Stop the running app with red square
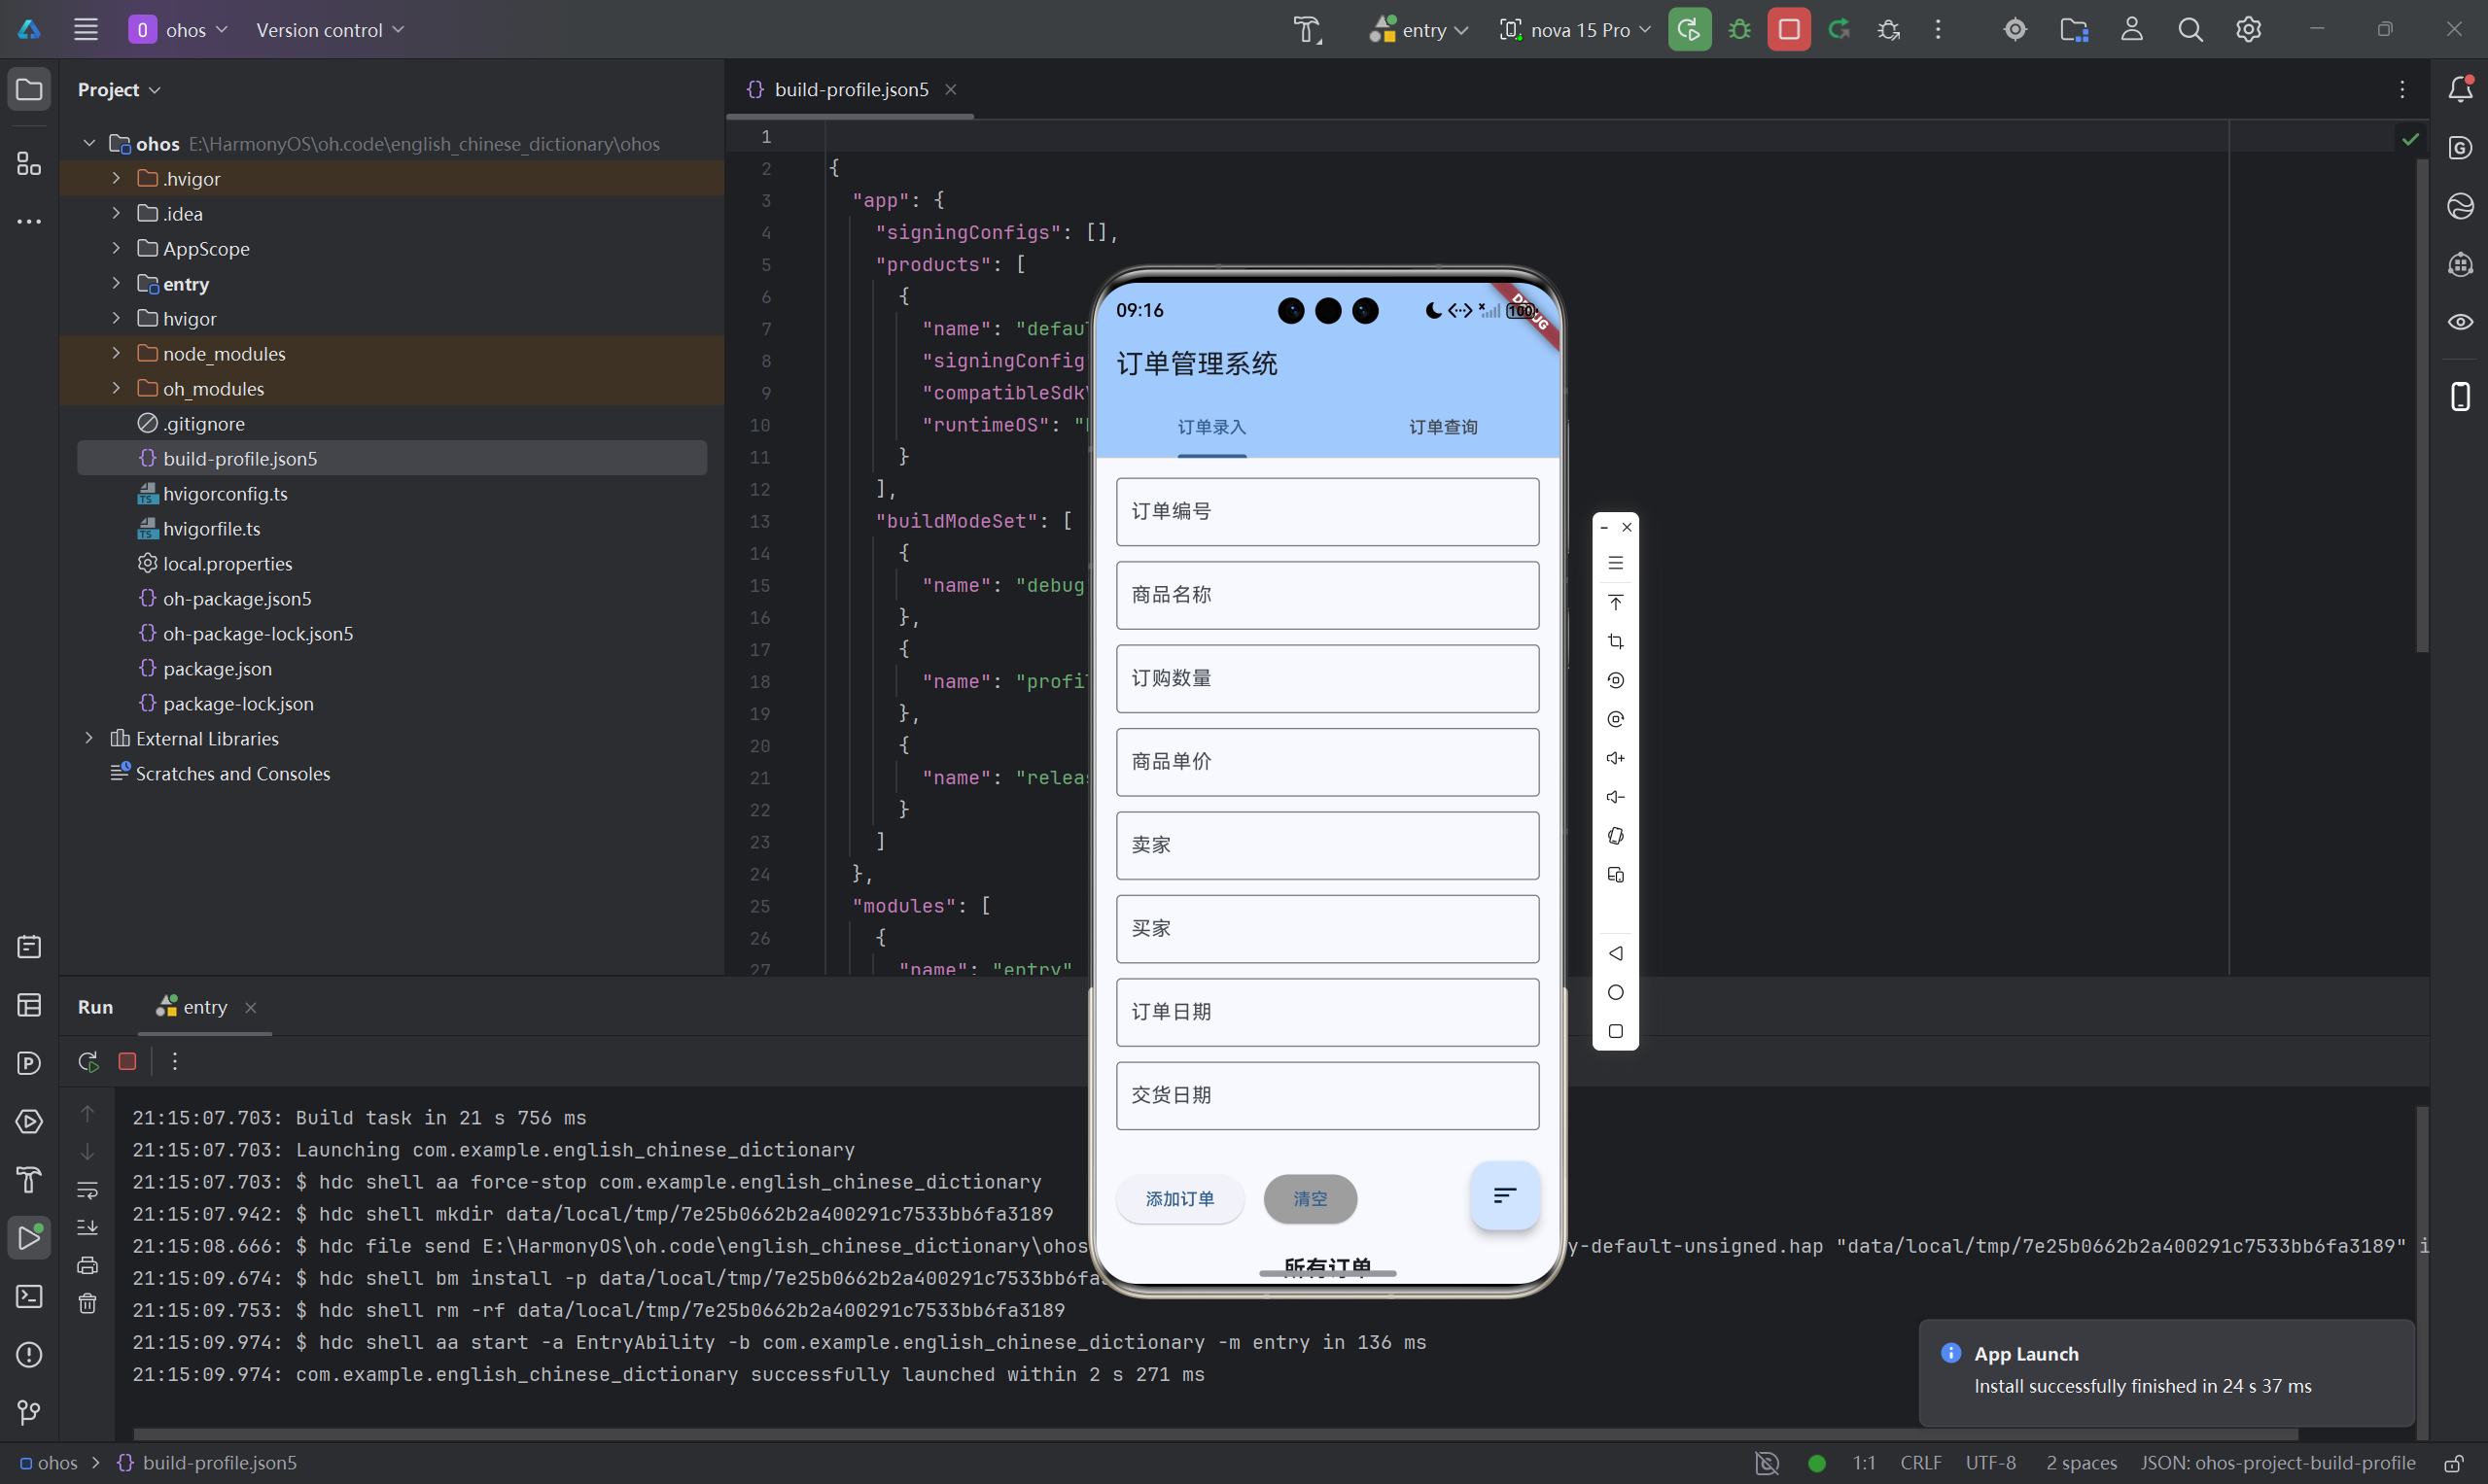Viewport: 2488px width, 1484px height. [1788, 29]
